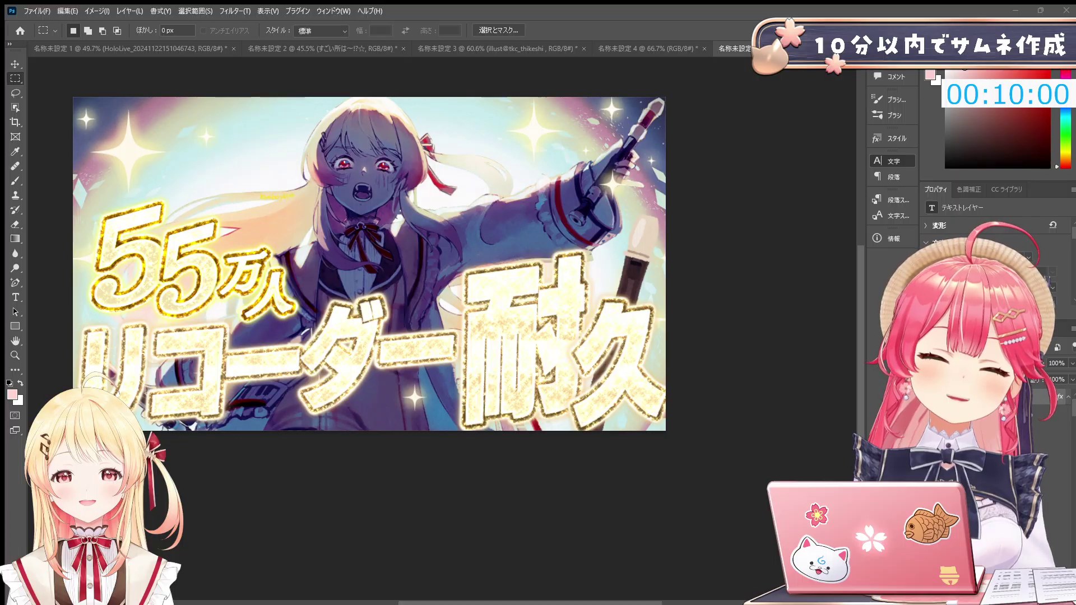Select the Rectangular Marquee tool in toolbox
Image resolution: width=1076 pixels, height=605 pixels.
15,78
